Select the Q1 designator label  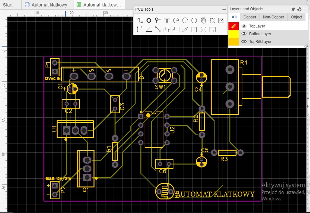tap(86, 190)
